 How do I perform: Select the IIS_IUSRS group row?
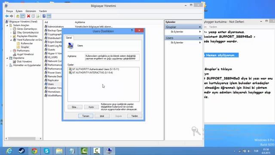point(51,57)
